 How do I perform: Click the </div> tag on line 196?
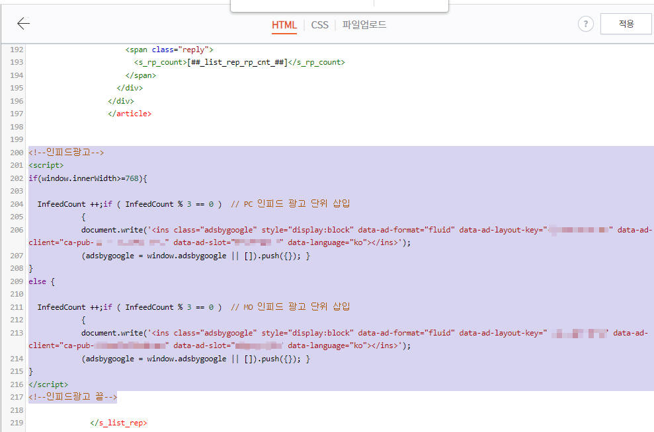pos(121,101)
